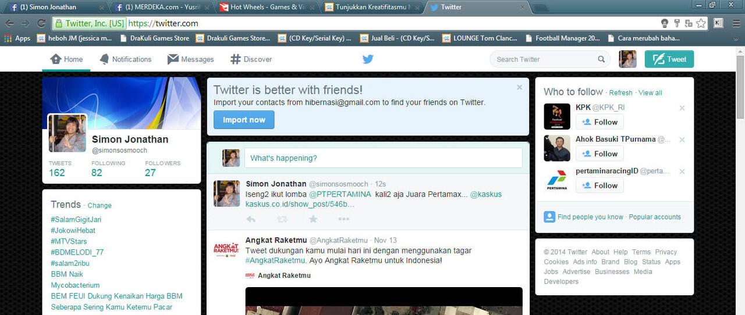Open Help link in footer

pos(620,252)
